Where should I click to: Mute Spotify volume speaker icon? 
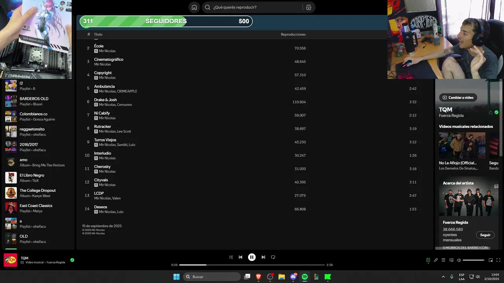coord(459,260)
